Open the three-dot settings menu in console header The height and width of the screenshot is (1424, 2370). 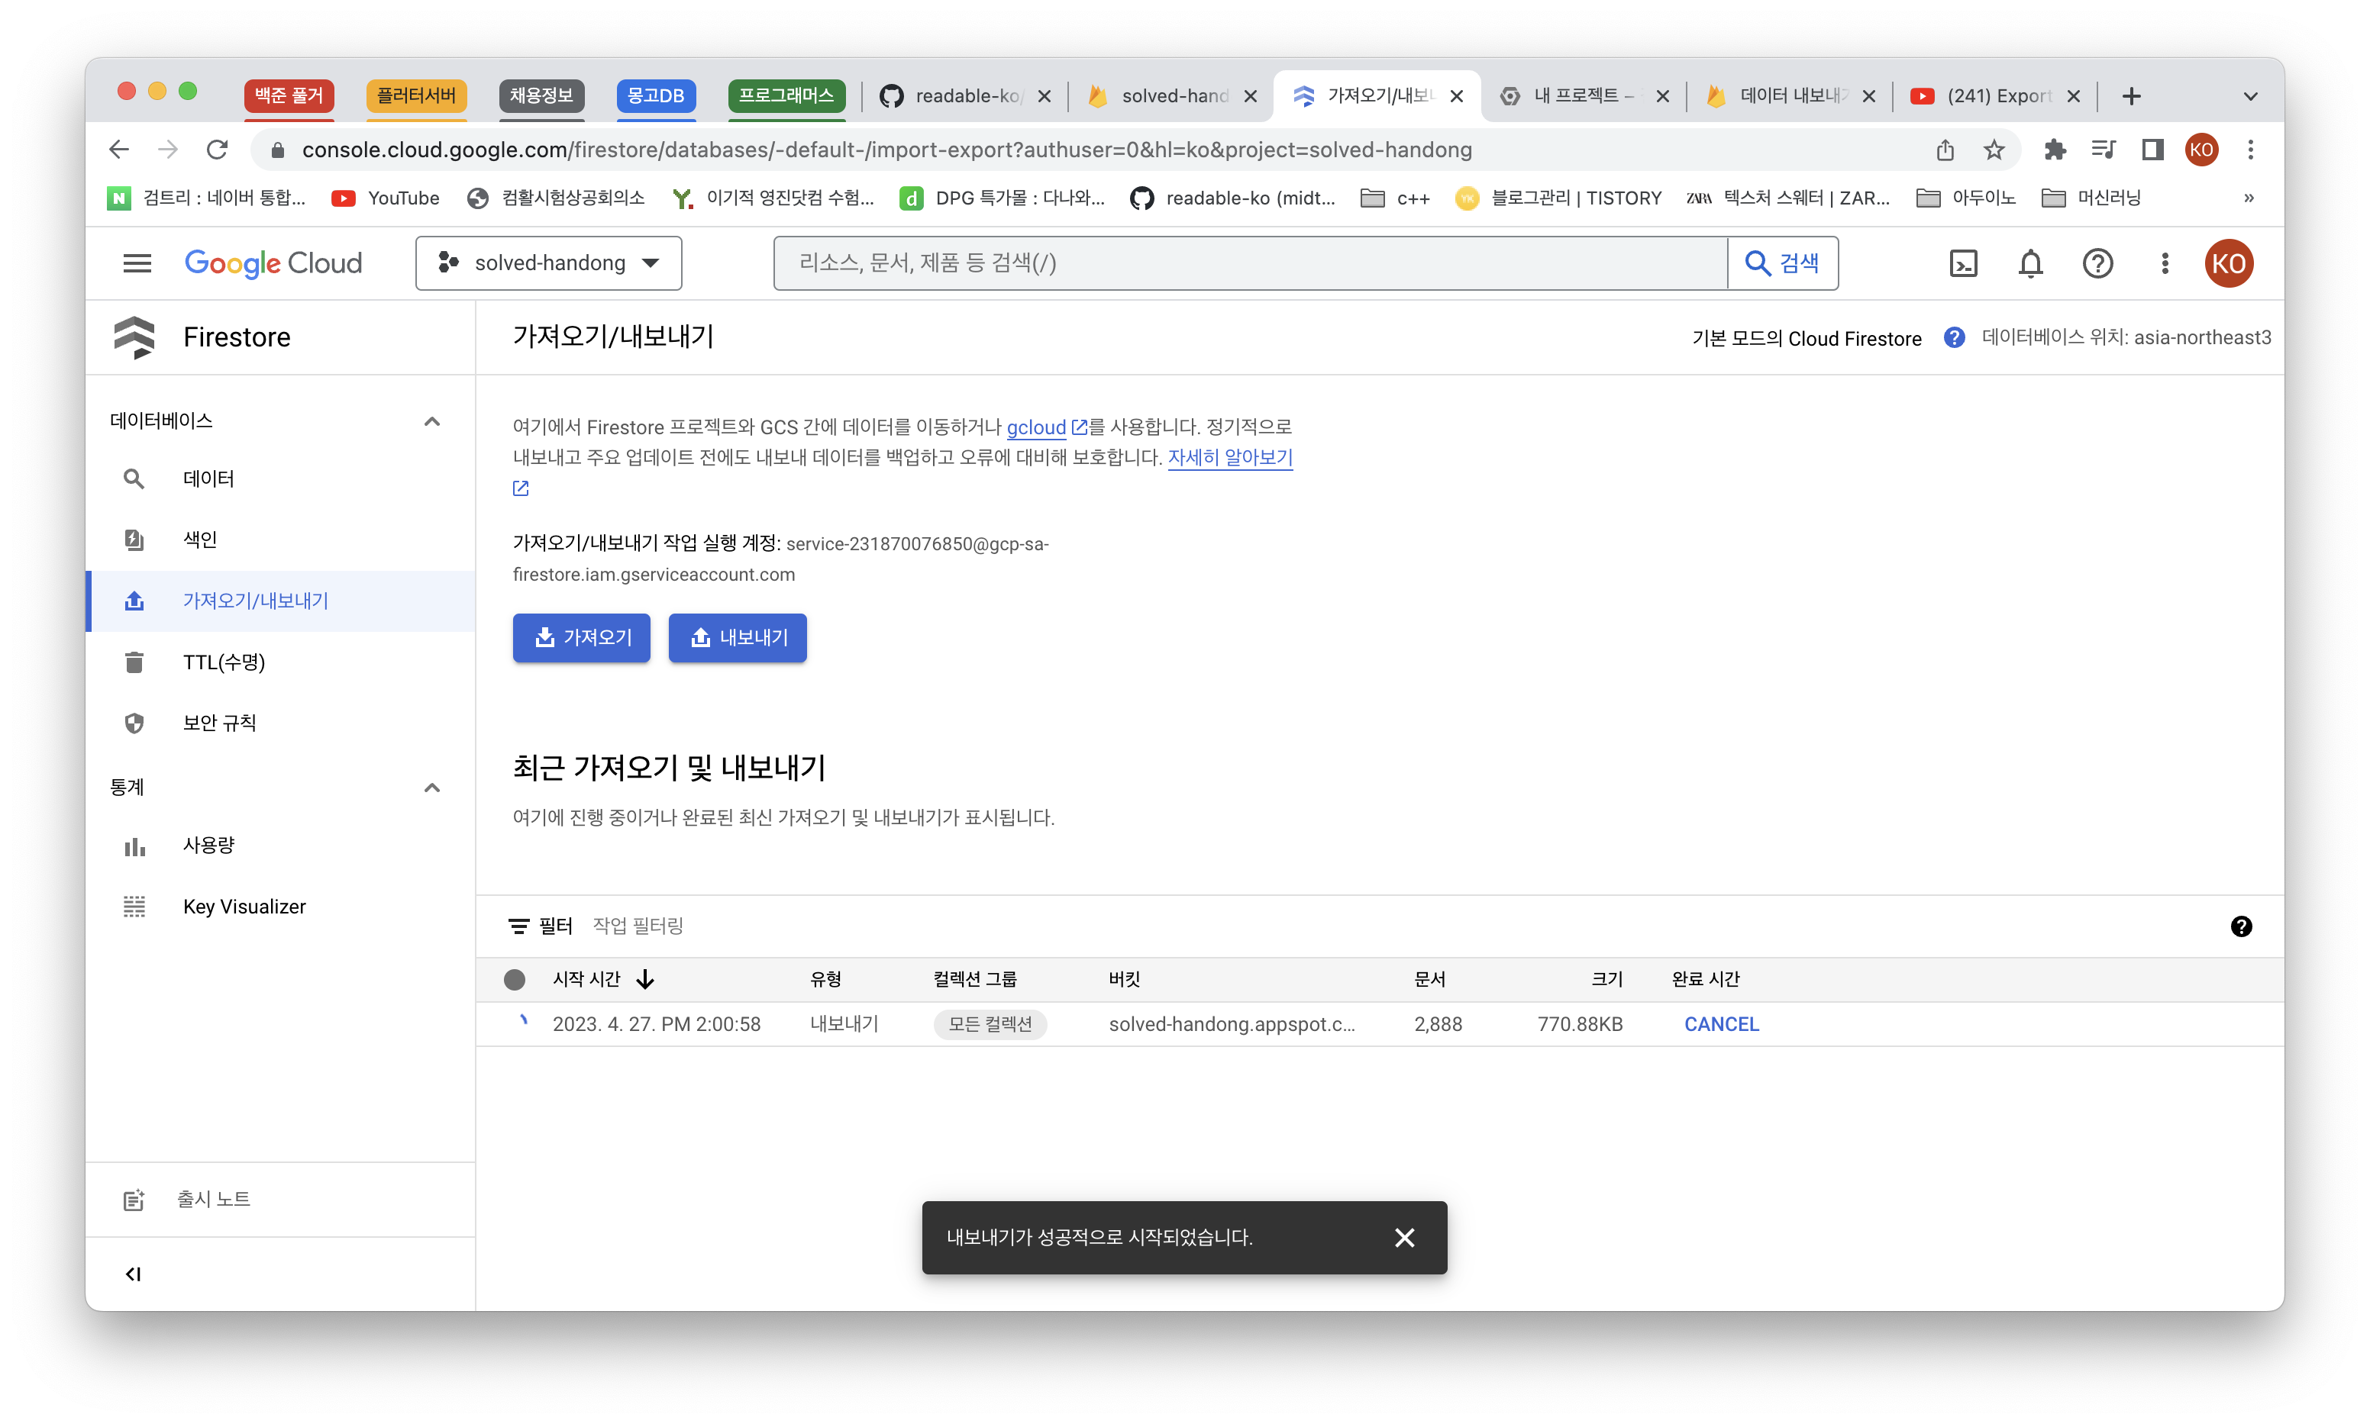(2164, 263)
